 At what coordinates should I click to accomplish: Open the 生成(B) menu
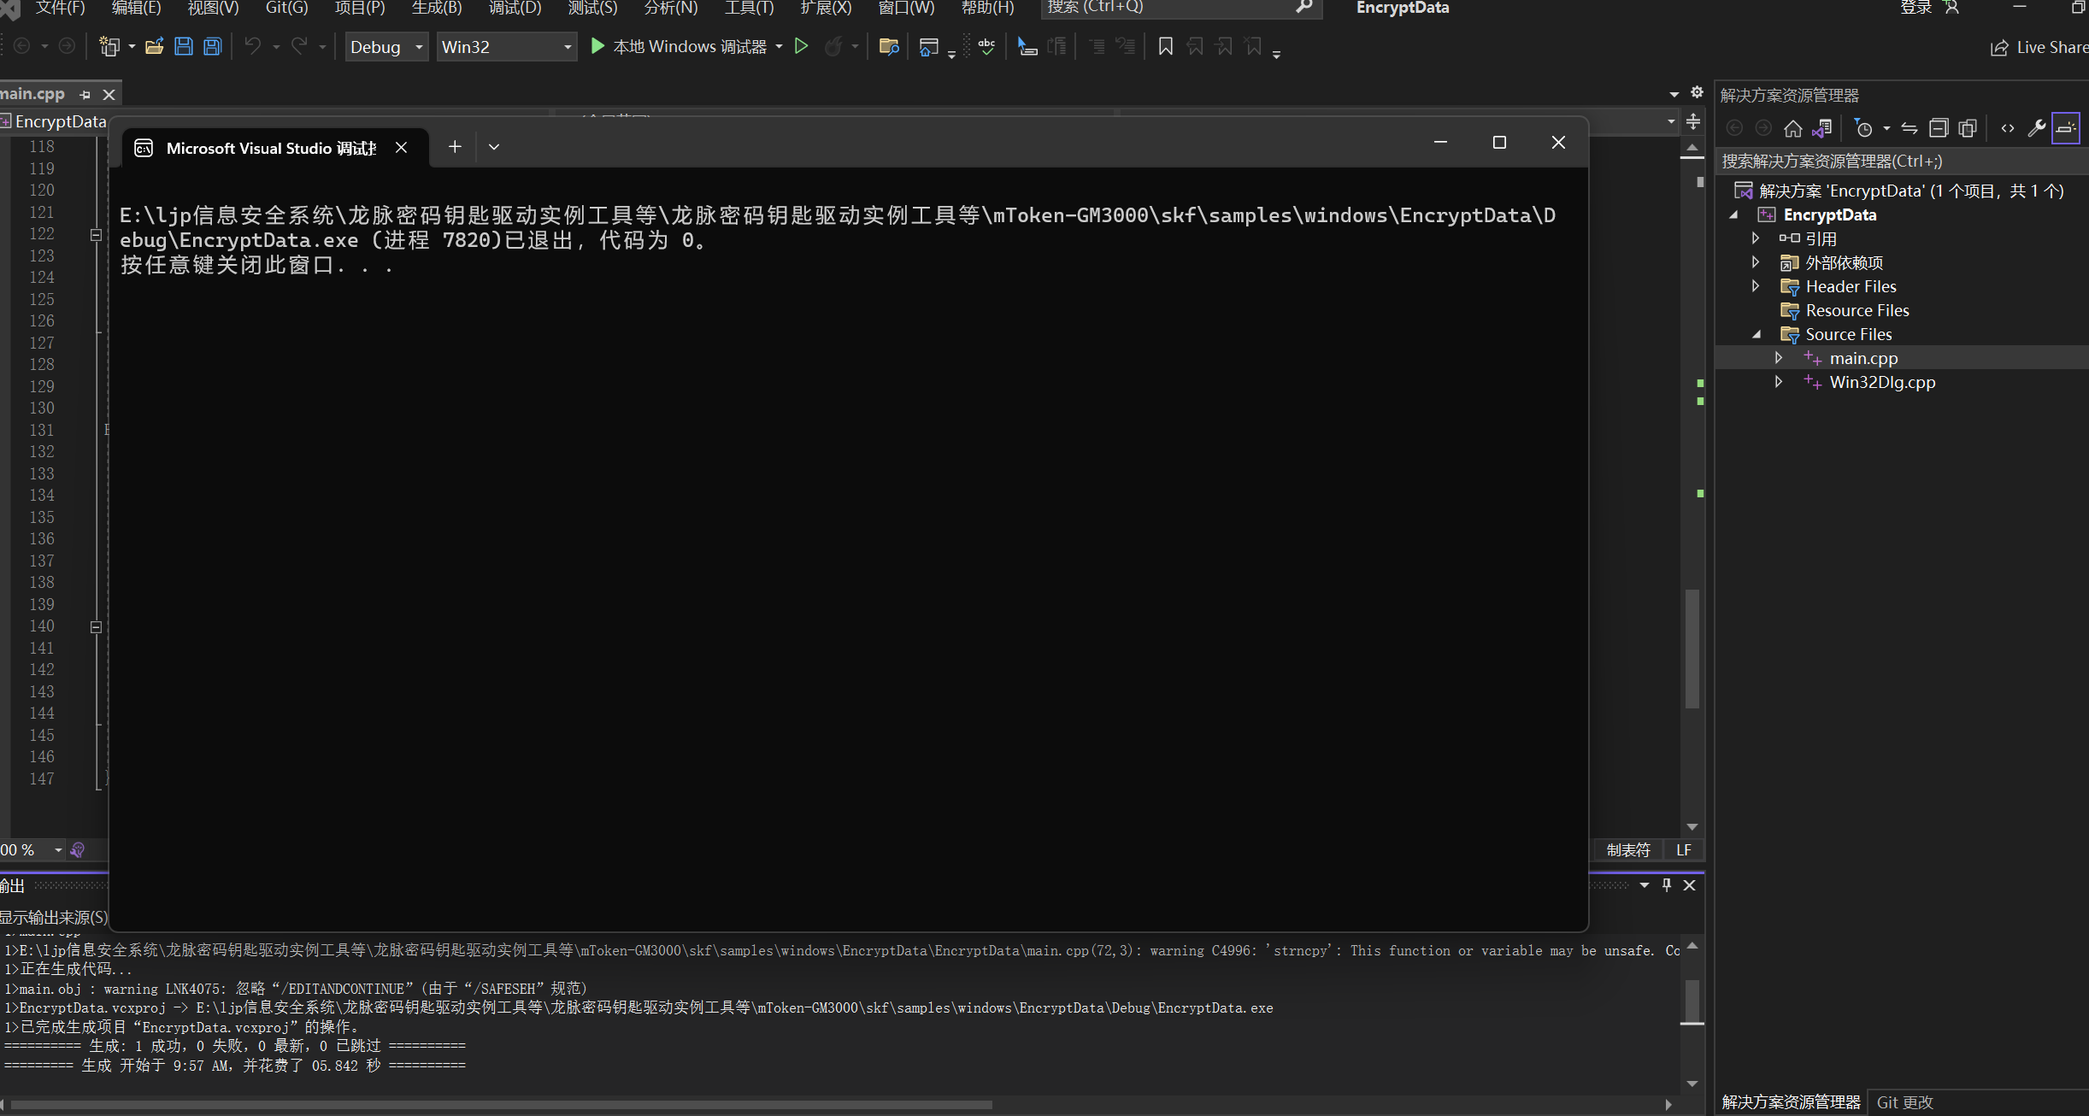click(437, 8)
